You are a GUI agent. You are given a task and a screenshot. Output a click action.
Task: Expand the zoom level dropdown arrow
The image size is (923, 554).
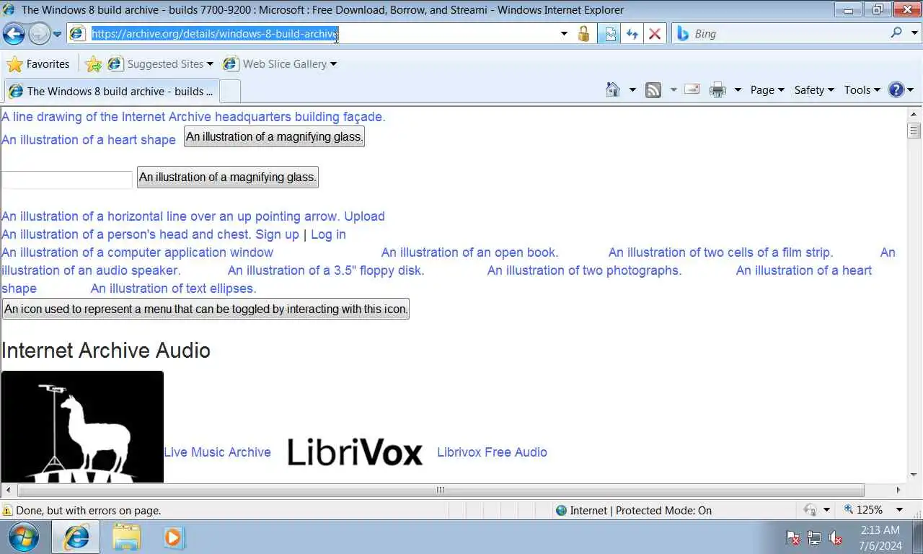coord(899,510)
